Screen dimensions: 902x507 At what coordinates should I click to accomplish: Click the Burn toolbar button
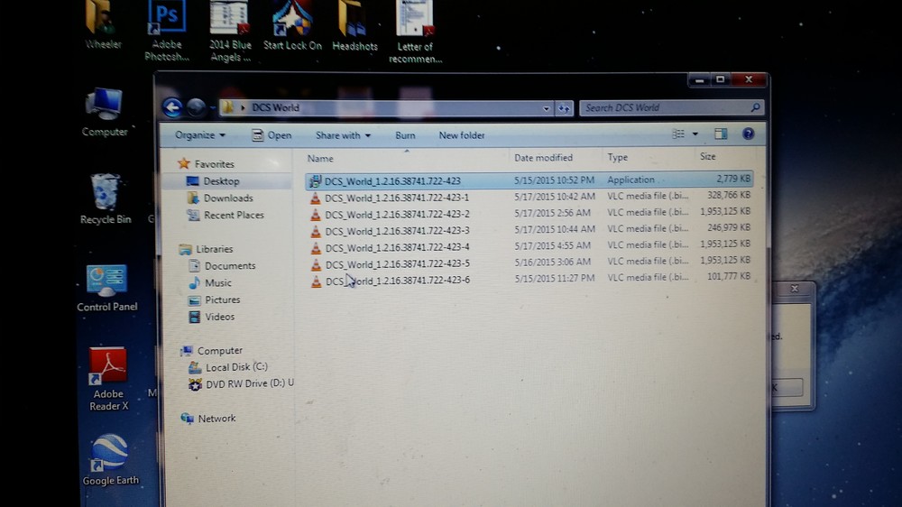tap(405, 135)
